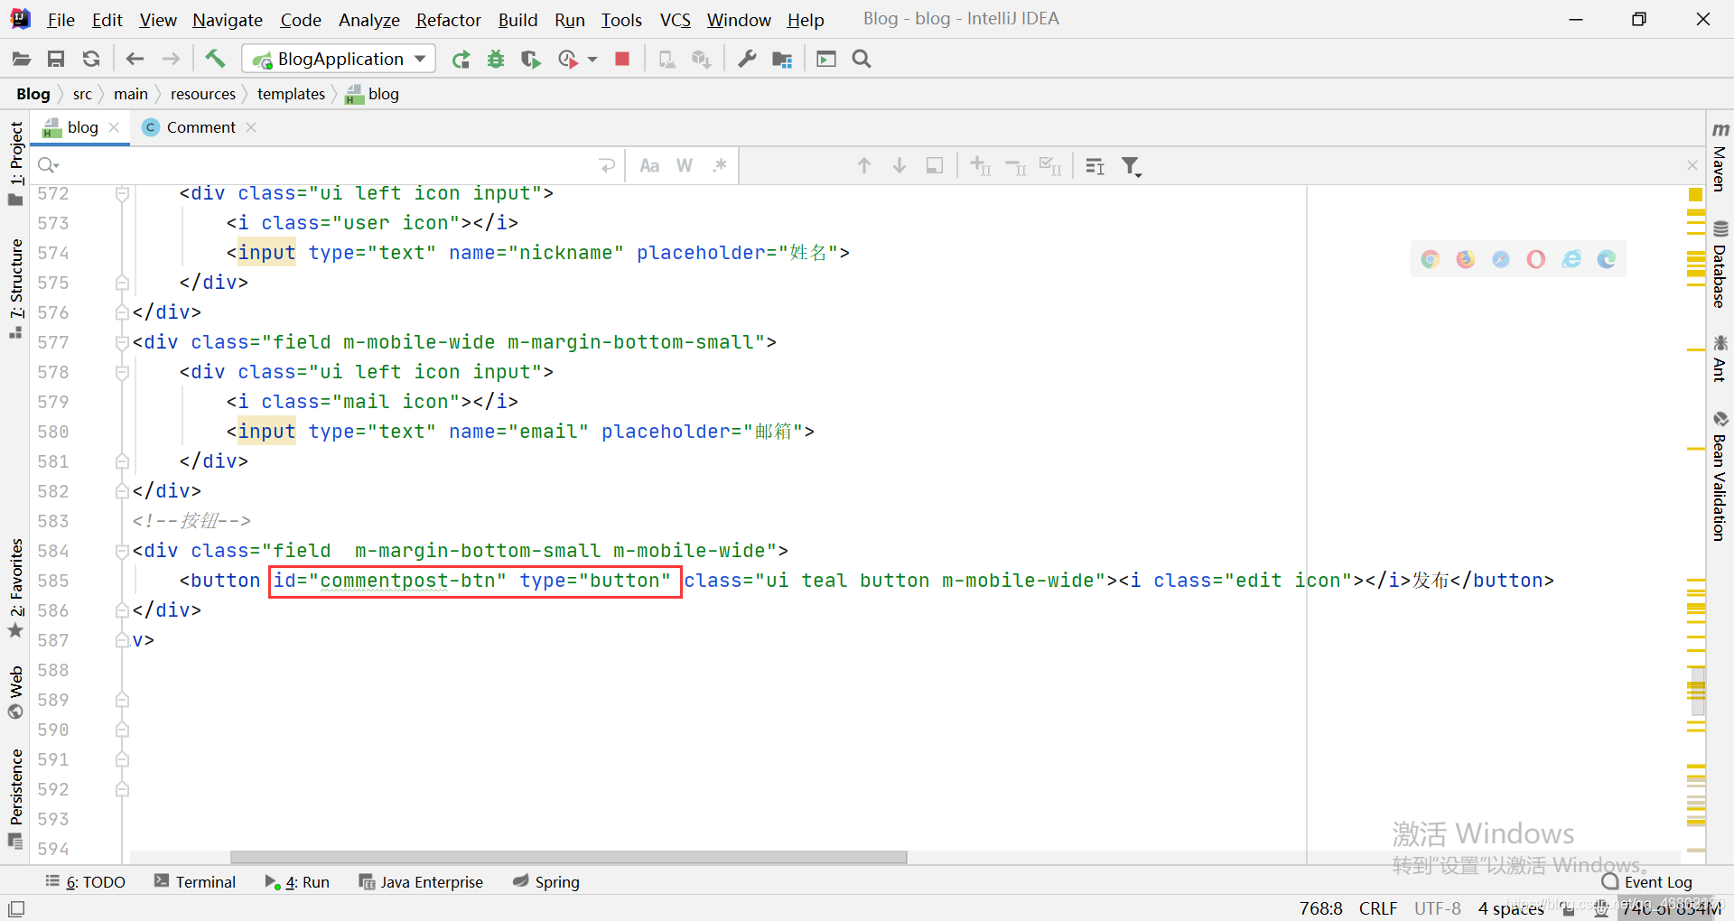Open settings with the wrench icon
This screenshot has width=1734, height=921.
pyautogui.click(x=747, y=60)
